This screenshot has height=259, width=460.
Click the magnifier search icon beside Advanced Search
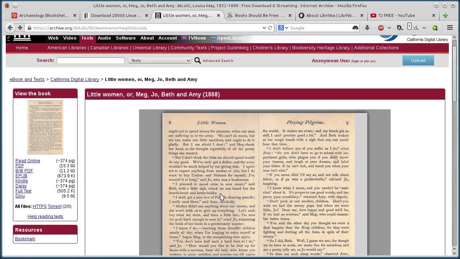pyautogui.click(x=197, y=60)
